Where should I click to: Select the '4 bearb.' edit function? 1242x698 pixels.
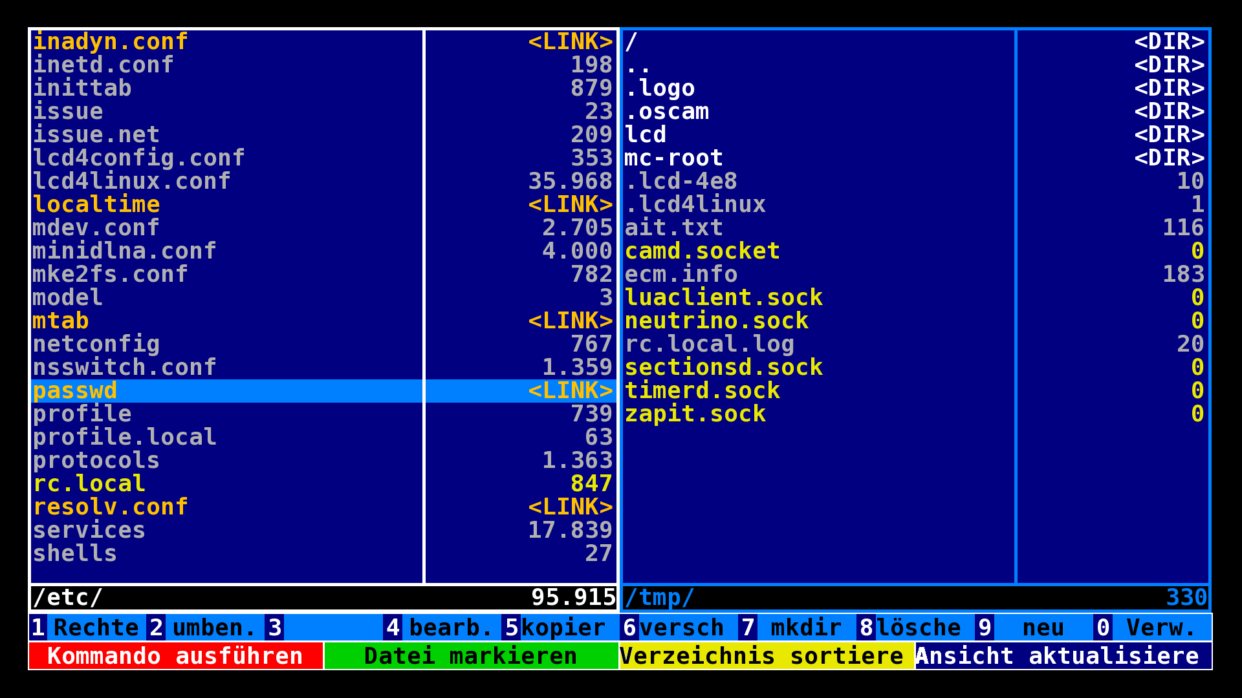[x=442, y=628]
